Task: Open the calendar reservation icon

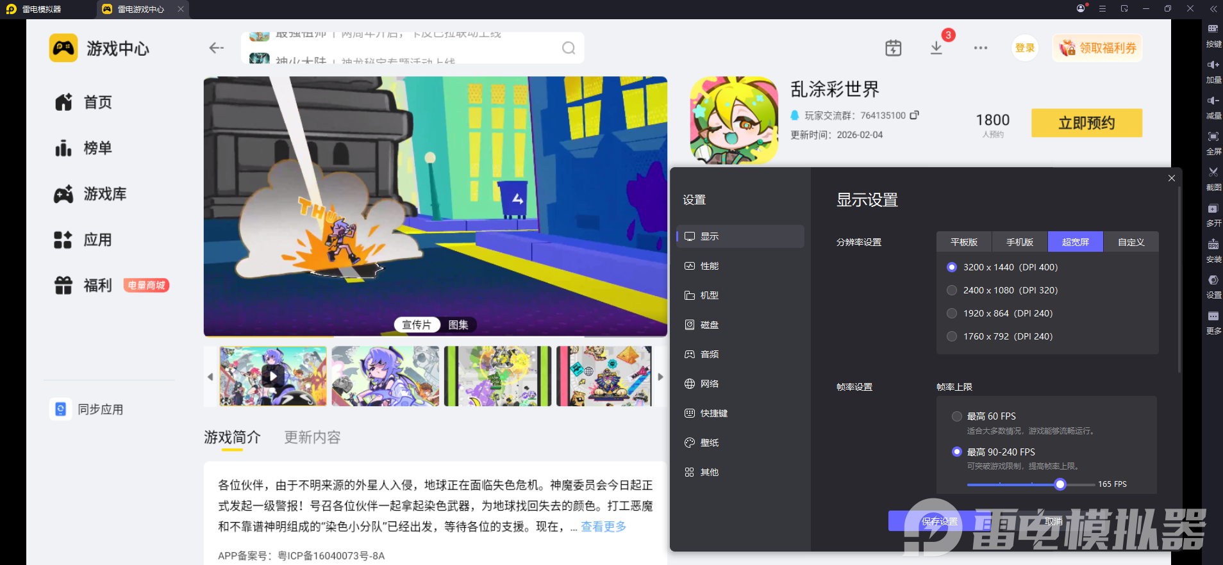Action: pyautogui.click(x=893, y=48)
